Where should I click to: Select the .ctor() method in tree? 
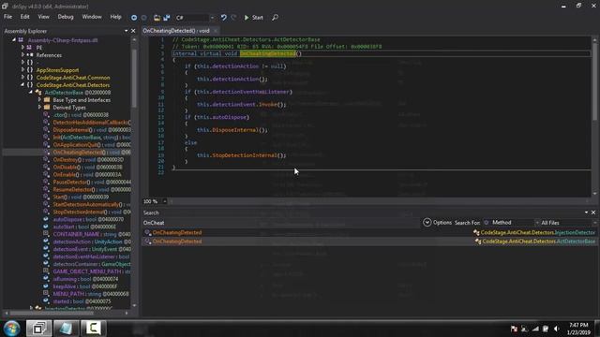click(82, 114)
